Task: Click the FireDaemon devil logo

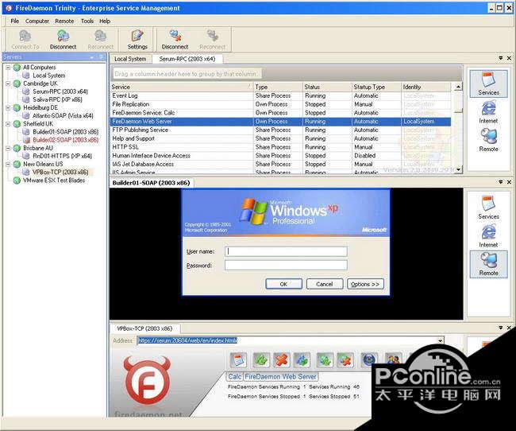Action: tap(147, 381)
